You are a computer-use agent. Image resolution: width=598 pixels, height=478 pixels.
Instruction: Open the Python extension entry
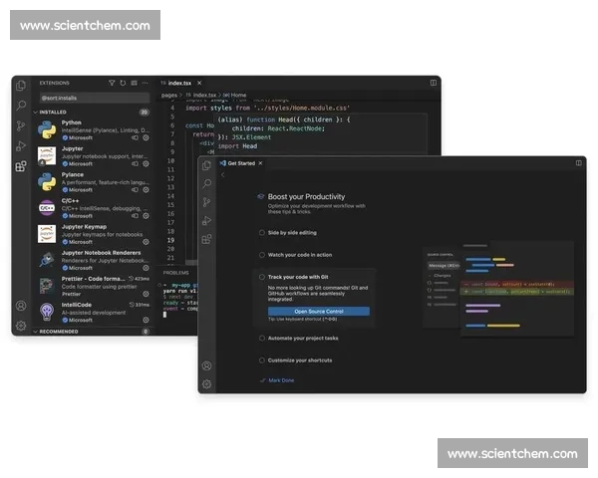pos(93,130)
